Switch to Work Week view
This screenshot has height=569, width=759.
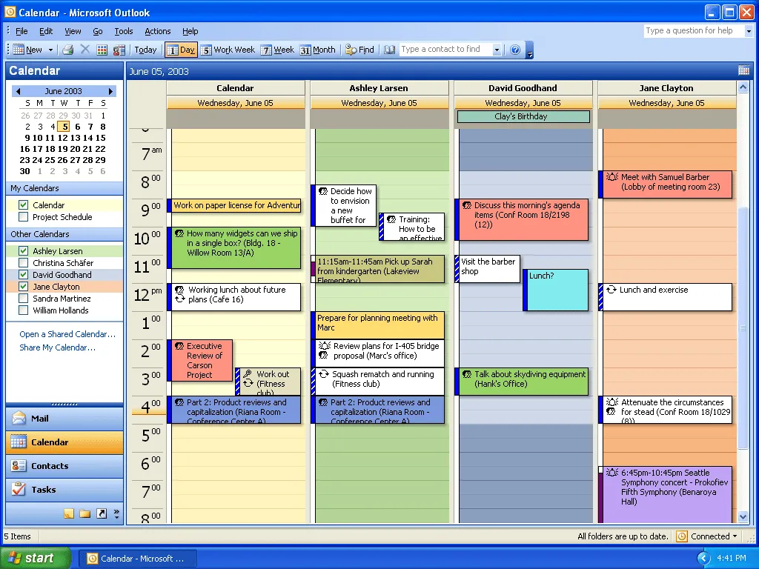tap(228, 50)
